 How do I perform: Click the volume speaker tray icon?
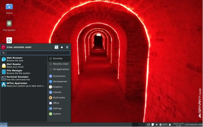(x=157, y=125)
